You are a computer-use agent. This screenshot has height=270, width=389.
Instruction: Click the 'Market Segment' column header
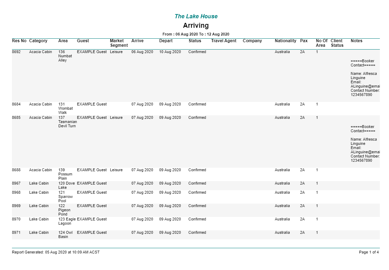point(119,43)
